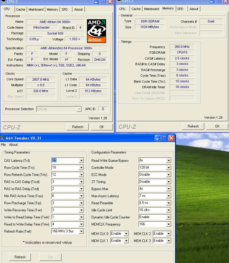Viewport: 229px width, 263px height.
Task: Expand the MEM CLK 0 dropdown
Action: tap(126, 233)
